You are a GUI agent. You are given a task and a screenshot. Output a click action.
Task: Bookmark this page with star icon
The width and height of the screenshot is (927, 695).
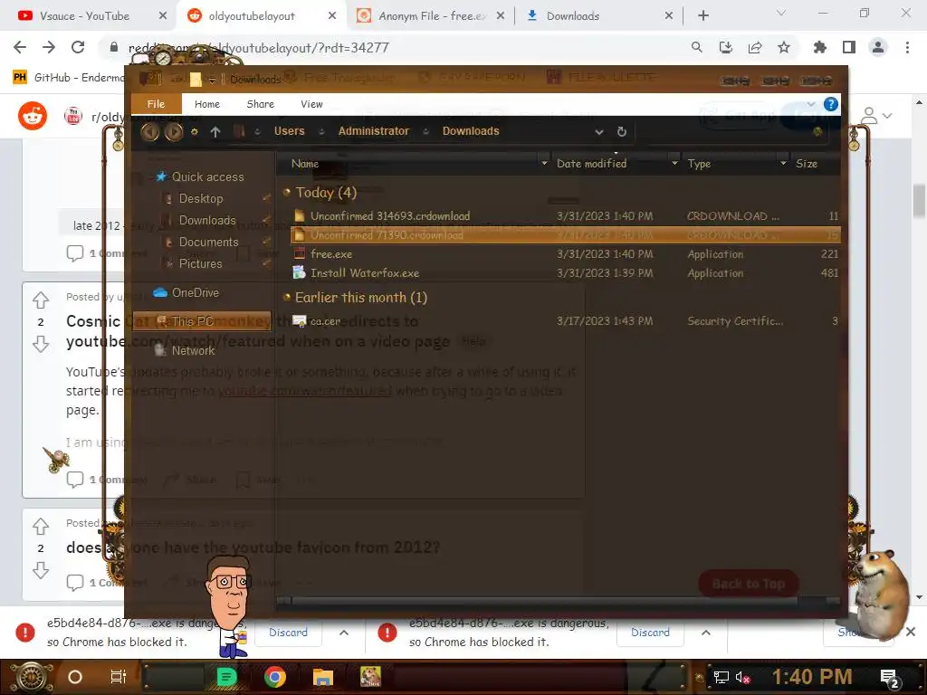click(x=784, y=47)
